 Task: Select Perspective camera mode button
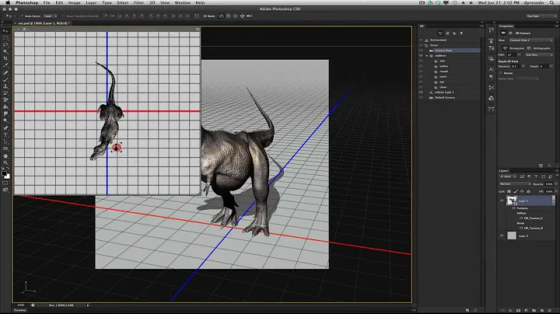coord(513,48)
